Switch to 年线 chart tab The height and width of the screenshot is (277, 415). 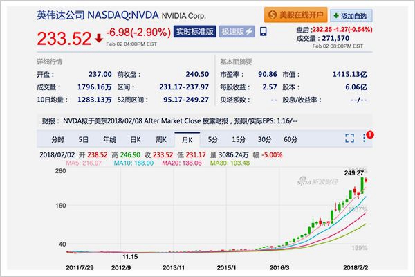109,139
